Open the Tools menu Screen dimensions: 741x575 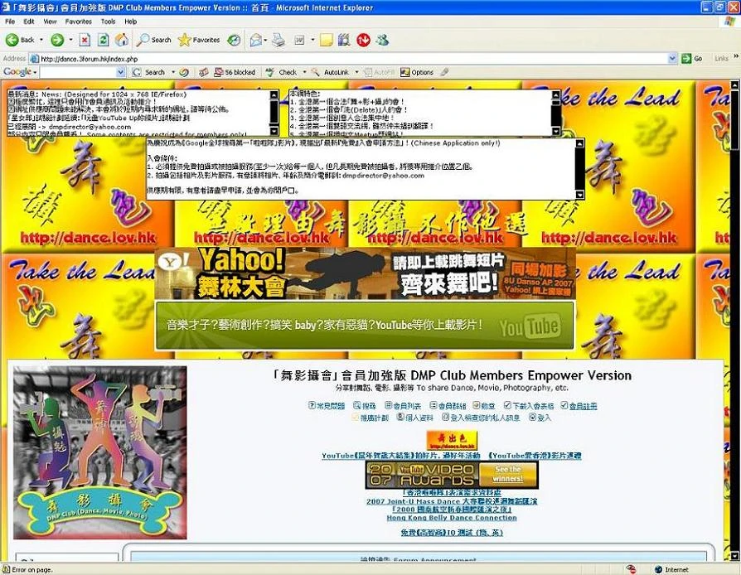pyautogui.click(x=108, y=22)
